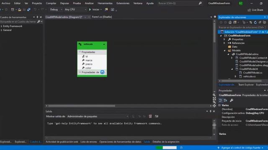Expand the Referencias node

[224, 43]
